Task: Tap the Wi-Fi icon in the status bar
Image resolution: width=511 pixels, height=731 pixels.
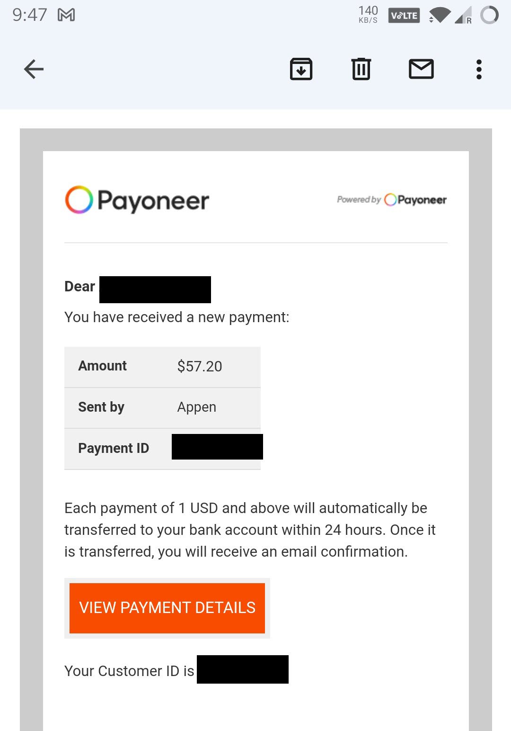Action: (440, 15)
